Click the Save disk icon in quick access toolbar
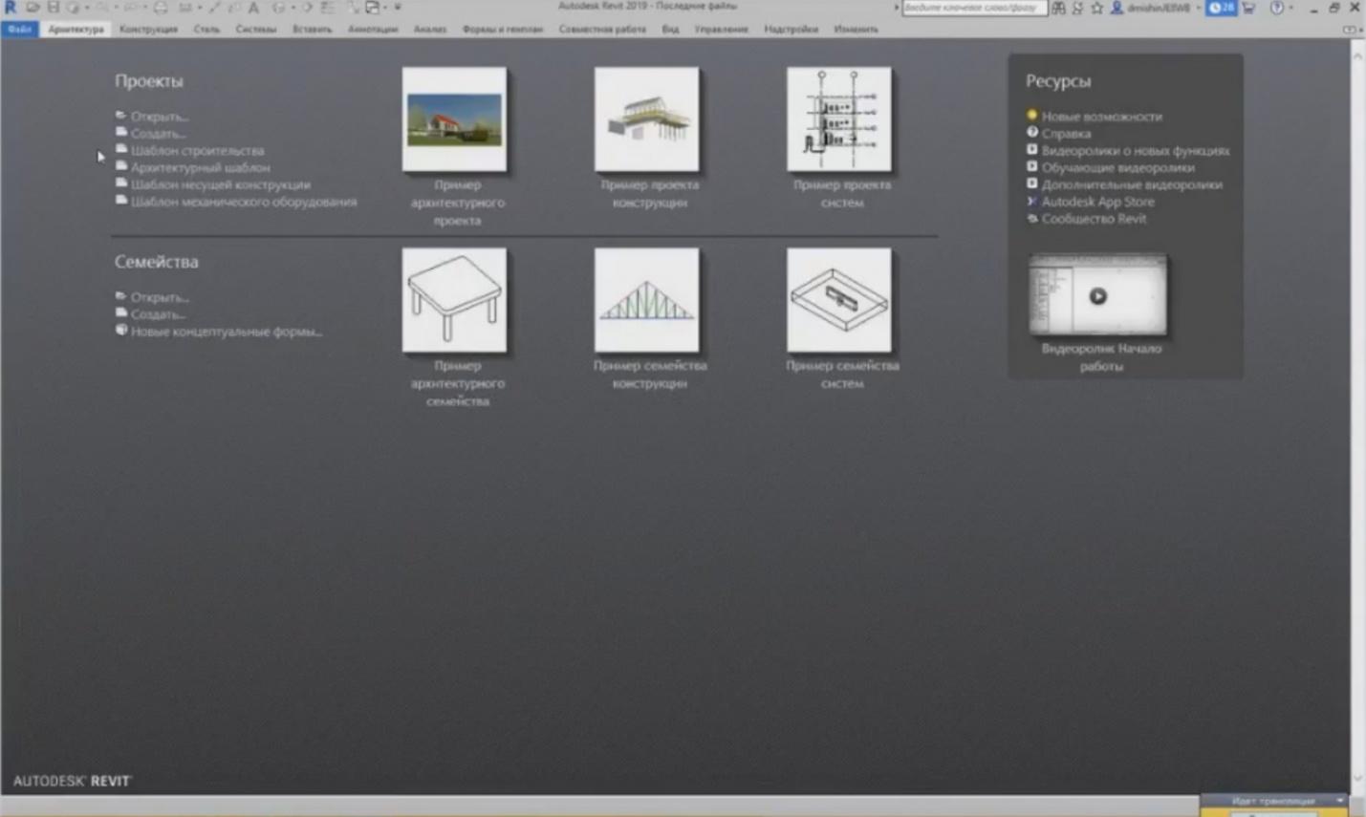 (x=53, y=8)
